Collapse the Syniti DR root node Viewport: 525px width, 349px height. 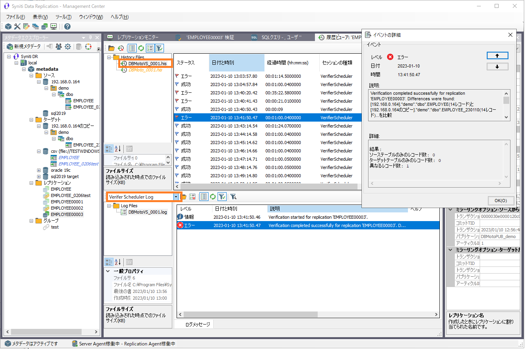[9, 56]
